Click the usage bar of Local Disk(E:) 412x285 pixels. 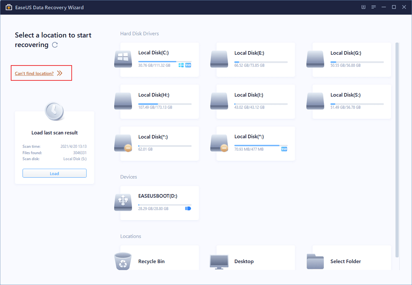(x=261, y=62)
